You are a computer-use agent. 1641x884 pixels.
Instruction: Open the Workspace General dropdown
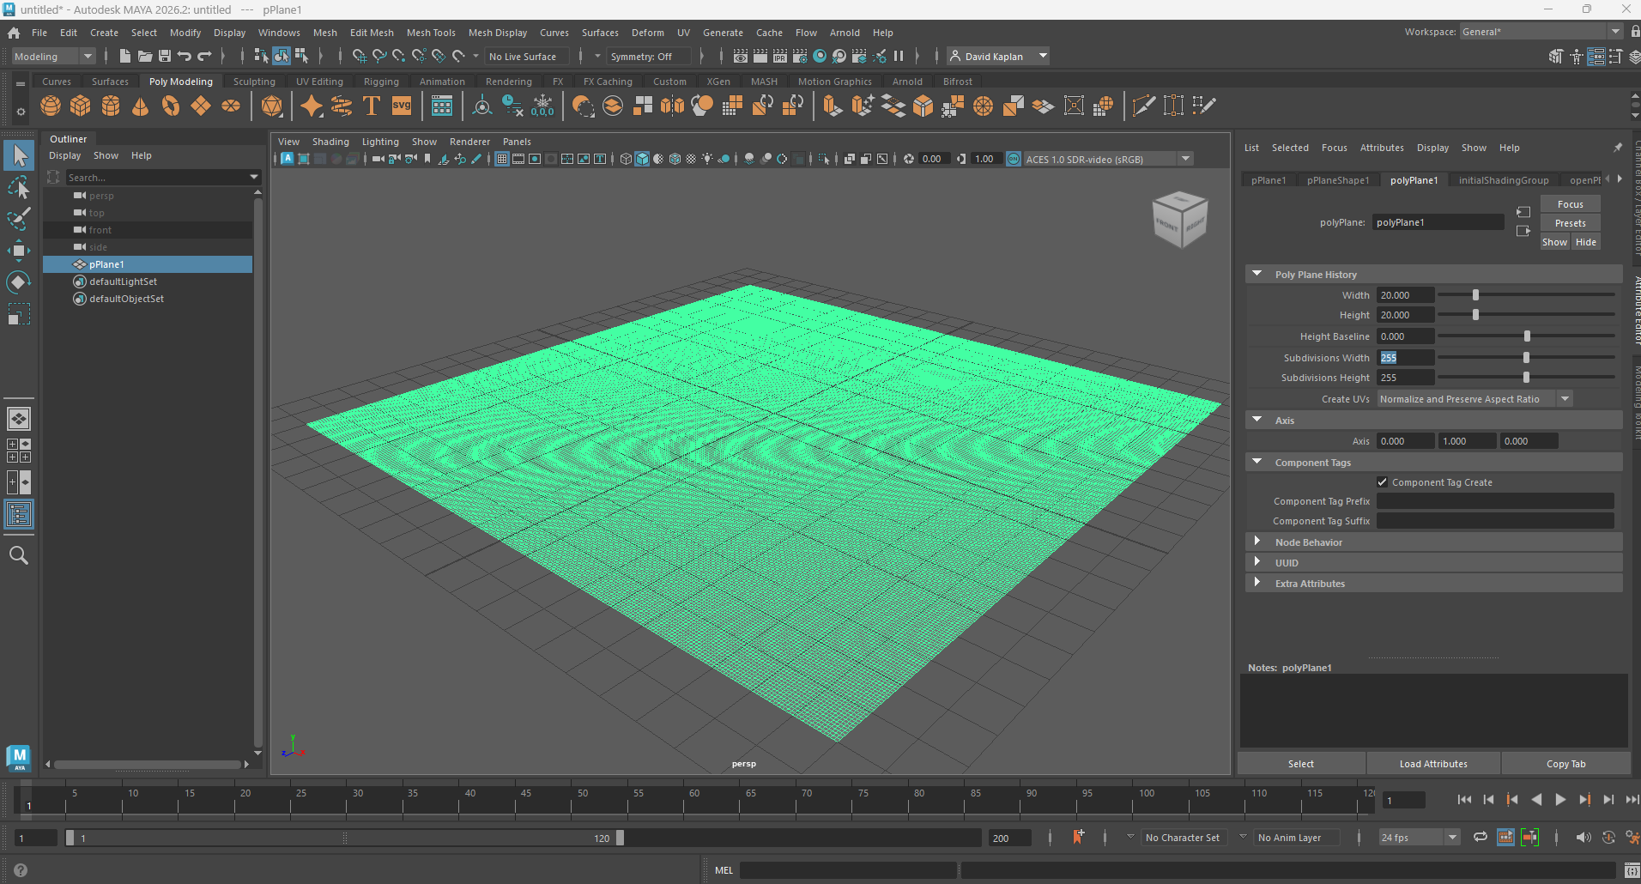[1541, 32]
